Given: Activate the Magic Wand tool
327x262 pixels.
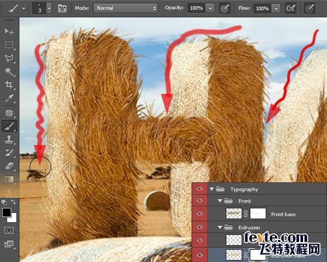Looking at the screenshot, I should coord(9,72).
